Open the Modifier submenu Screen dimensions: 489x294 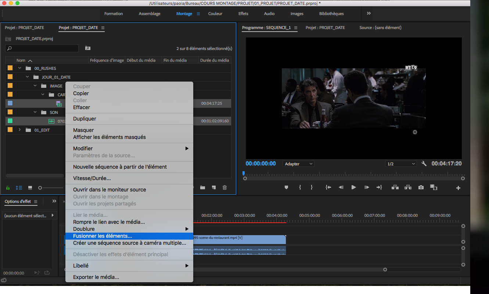(129, 148)
